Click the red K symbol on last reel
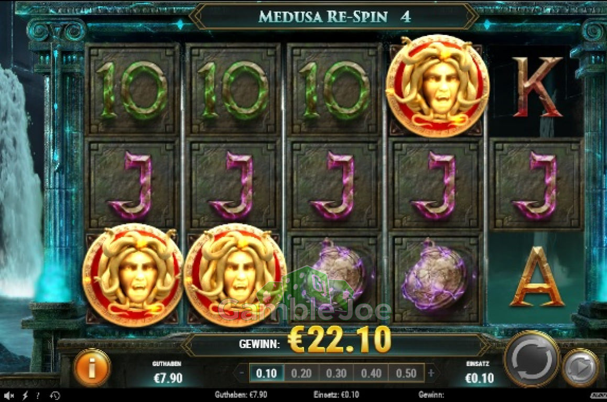The width and height of the screenshot is (607, 402). (537, 86)
